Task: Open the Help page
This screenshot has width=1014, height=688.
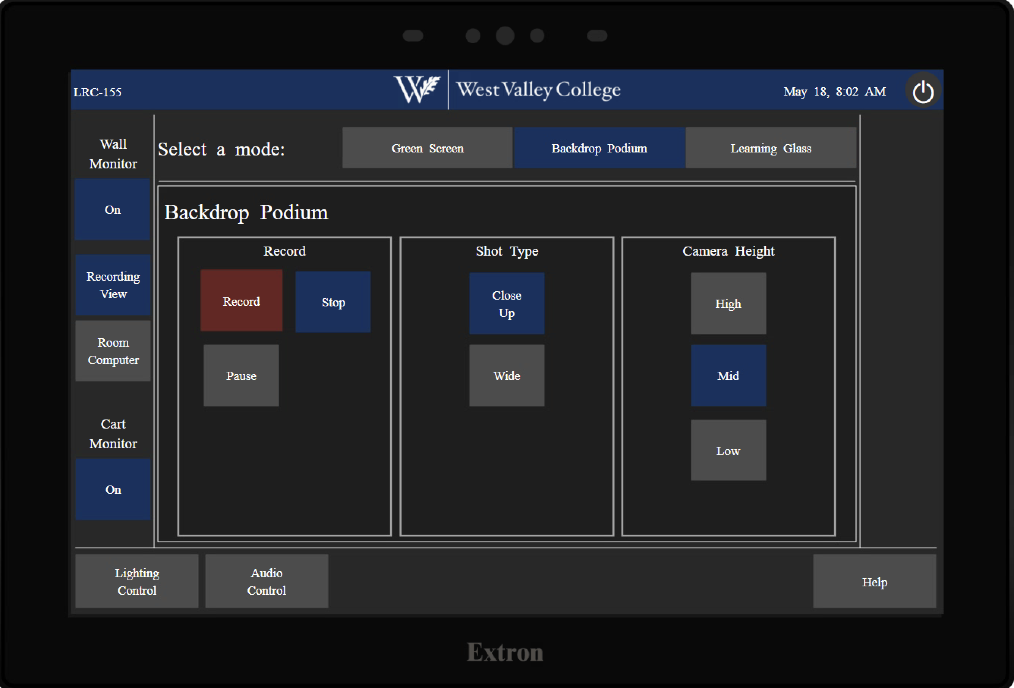Action: [x=874, y=581]
